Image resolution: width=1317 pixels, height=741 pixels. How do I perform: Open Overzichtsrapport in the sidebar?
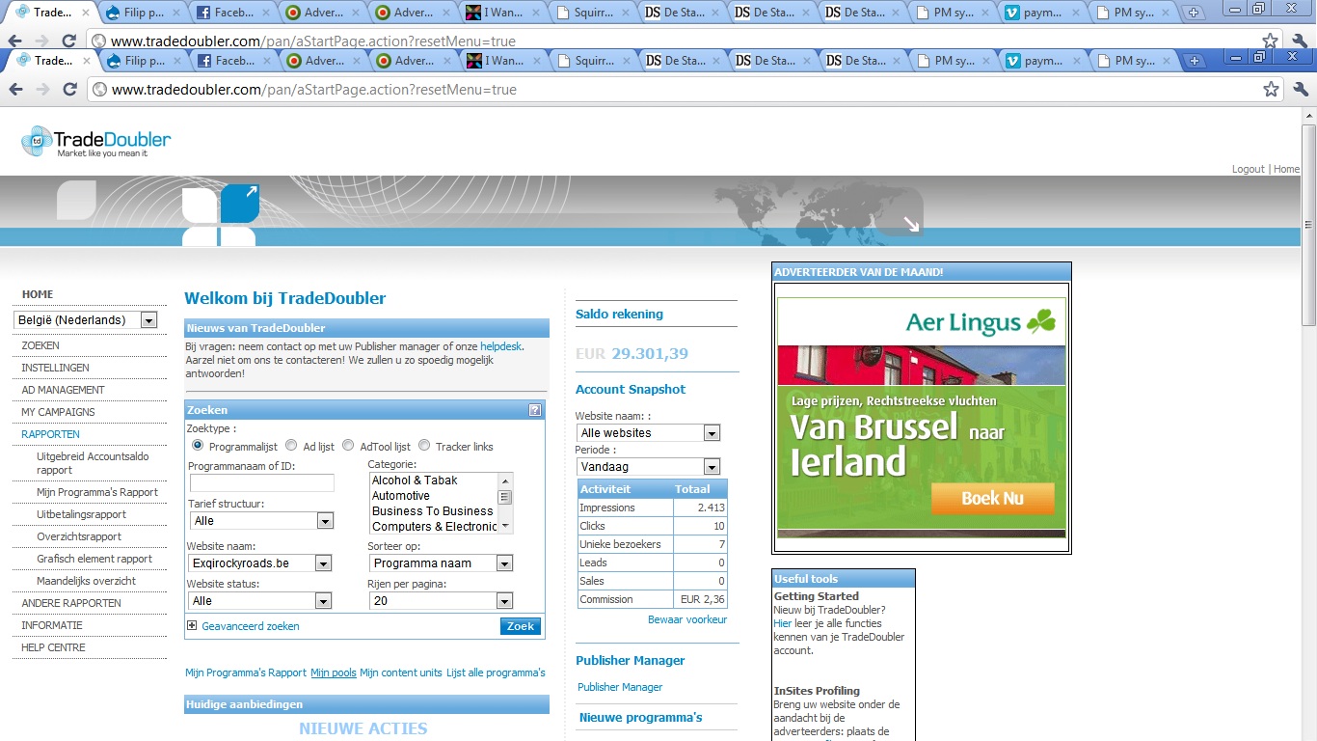[x=79, y=536]
